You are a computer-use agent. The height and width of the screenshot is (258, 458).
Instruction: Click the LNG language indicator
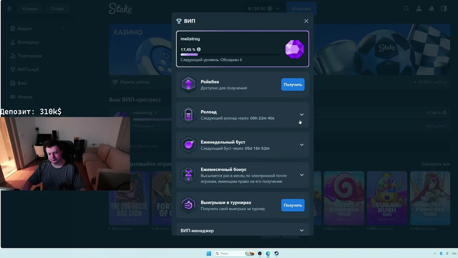click(454, 253)
